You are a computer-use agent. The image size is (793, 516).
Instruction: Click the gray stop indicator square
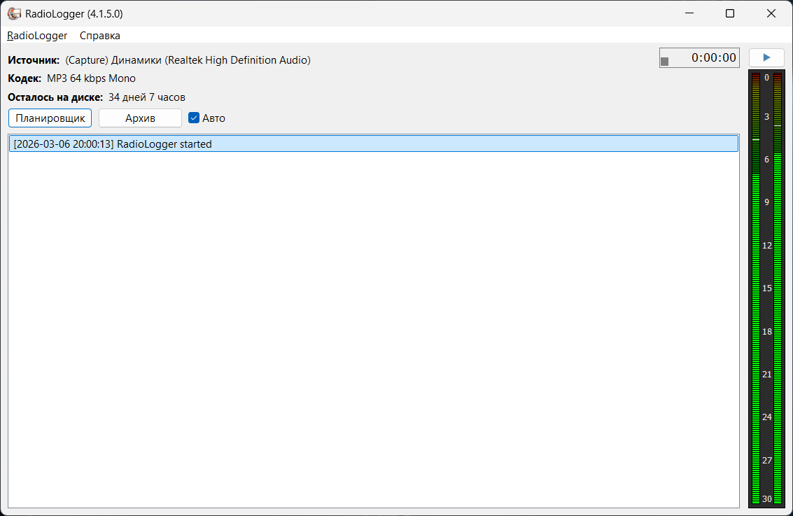[664, 62]
